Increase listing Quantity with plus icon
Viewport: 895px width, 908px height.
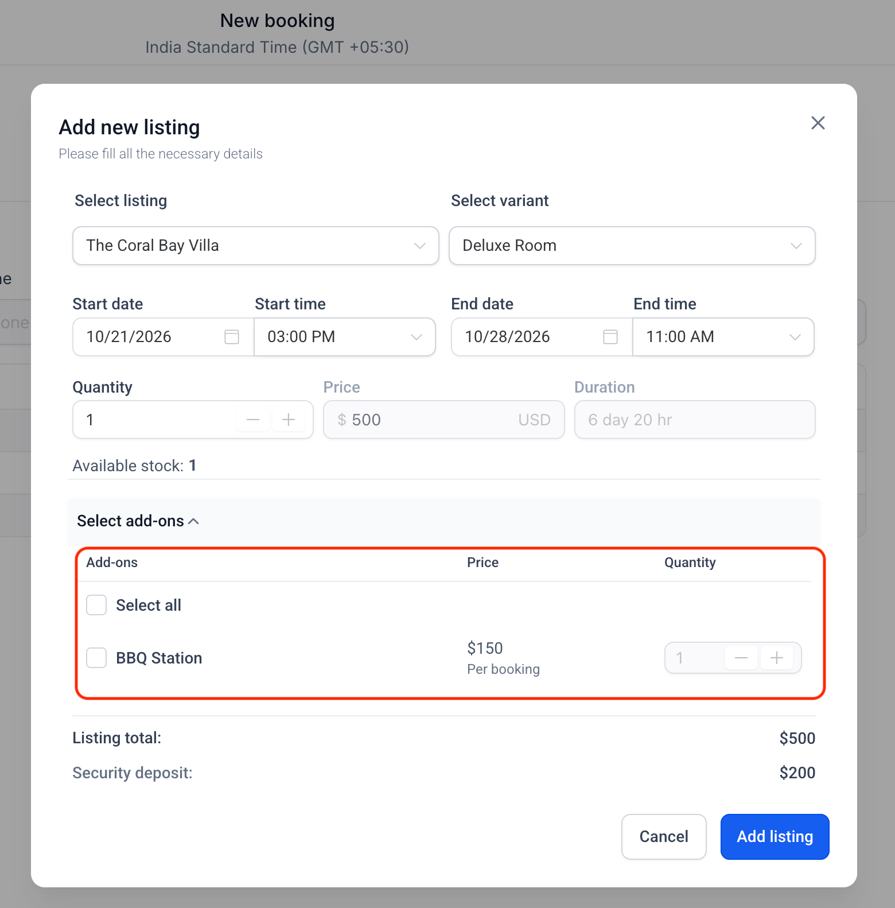[x=289, y=420]
